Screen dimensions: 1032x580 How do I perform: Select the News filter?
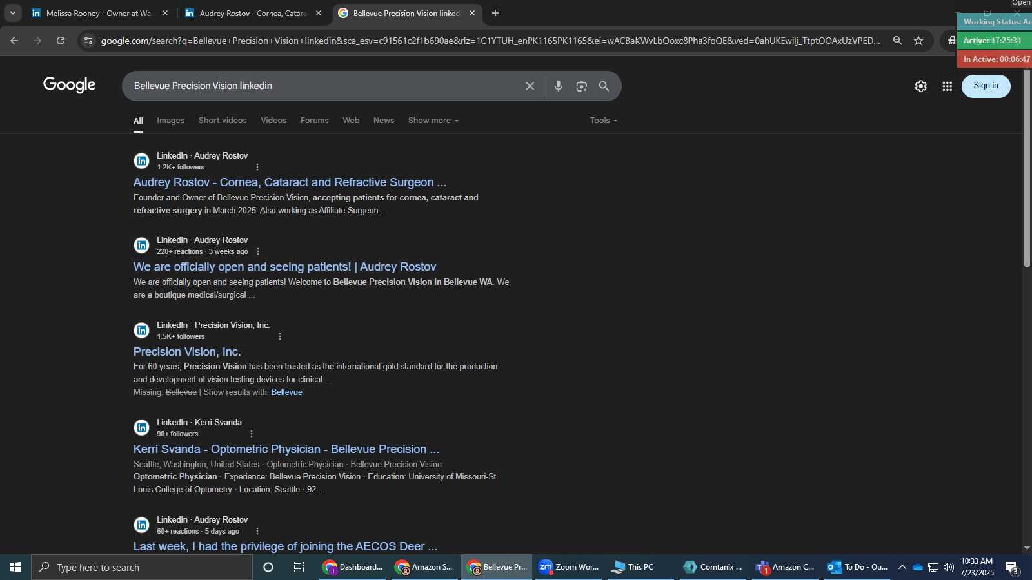pos(384,121)
